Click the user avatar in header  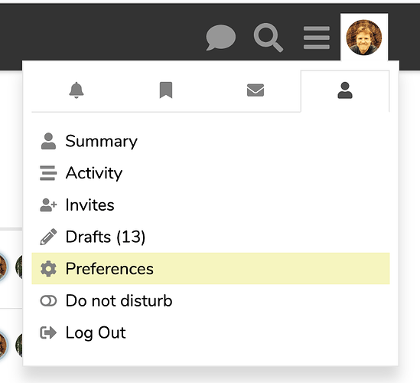pos(363,38)
